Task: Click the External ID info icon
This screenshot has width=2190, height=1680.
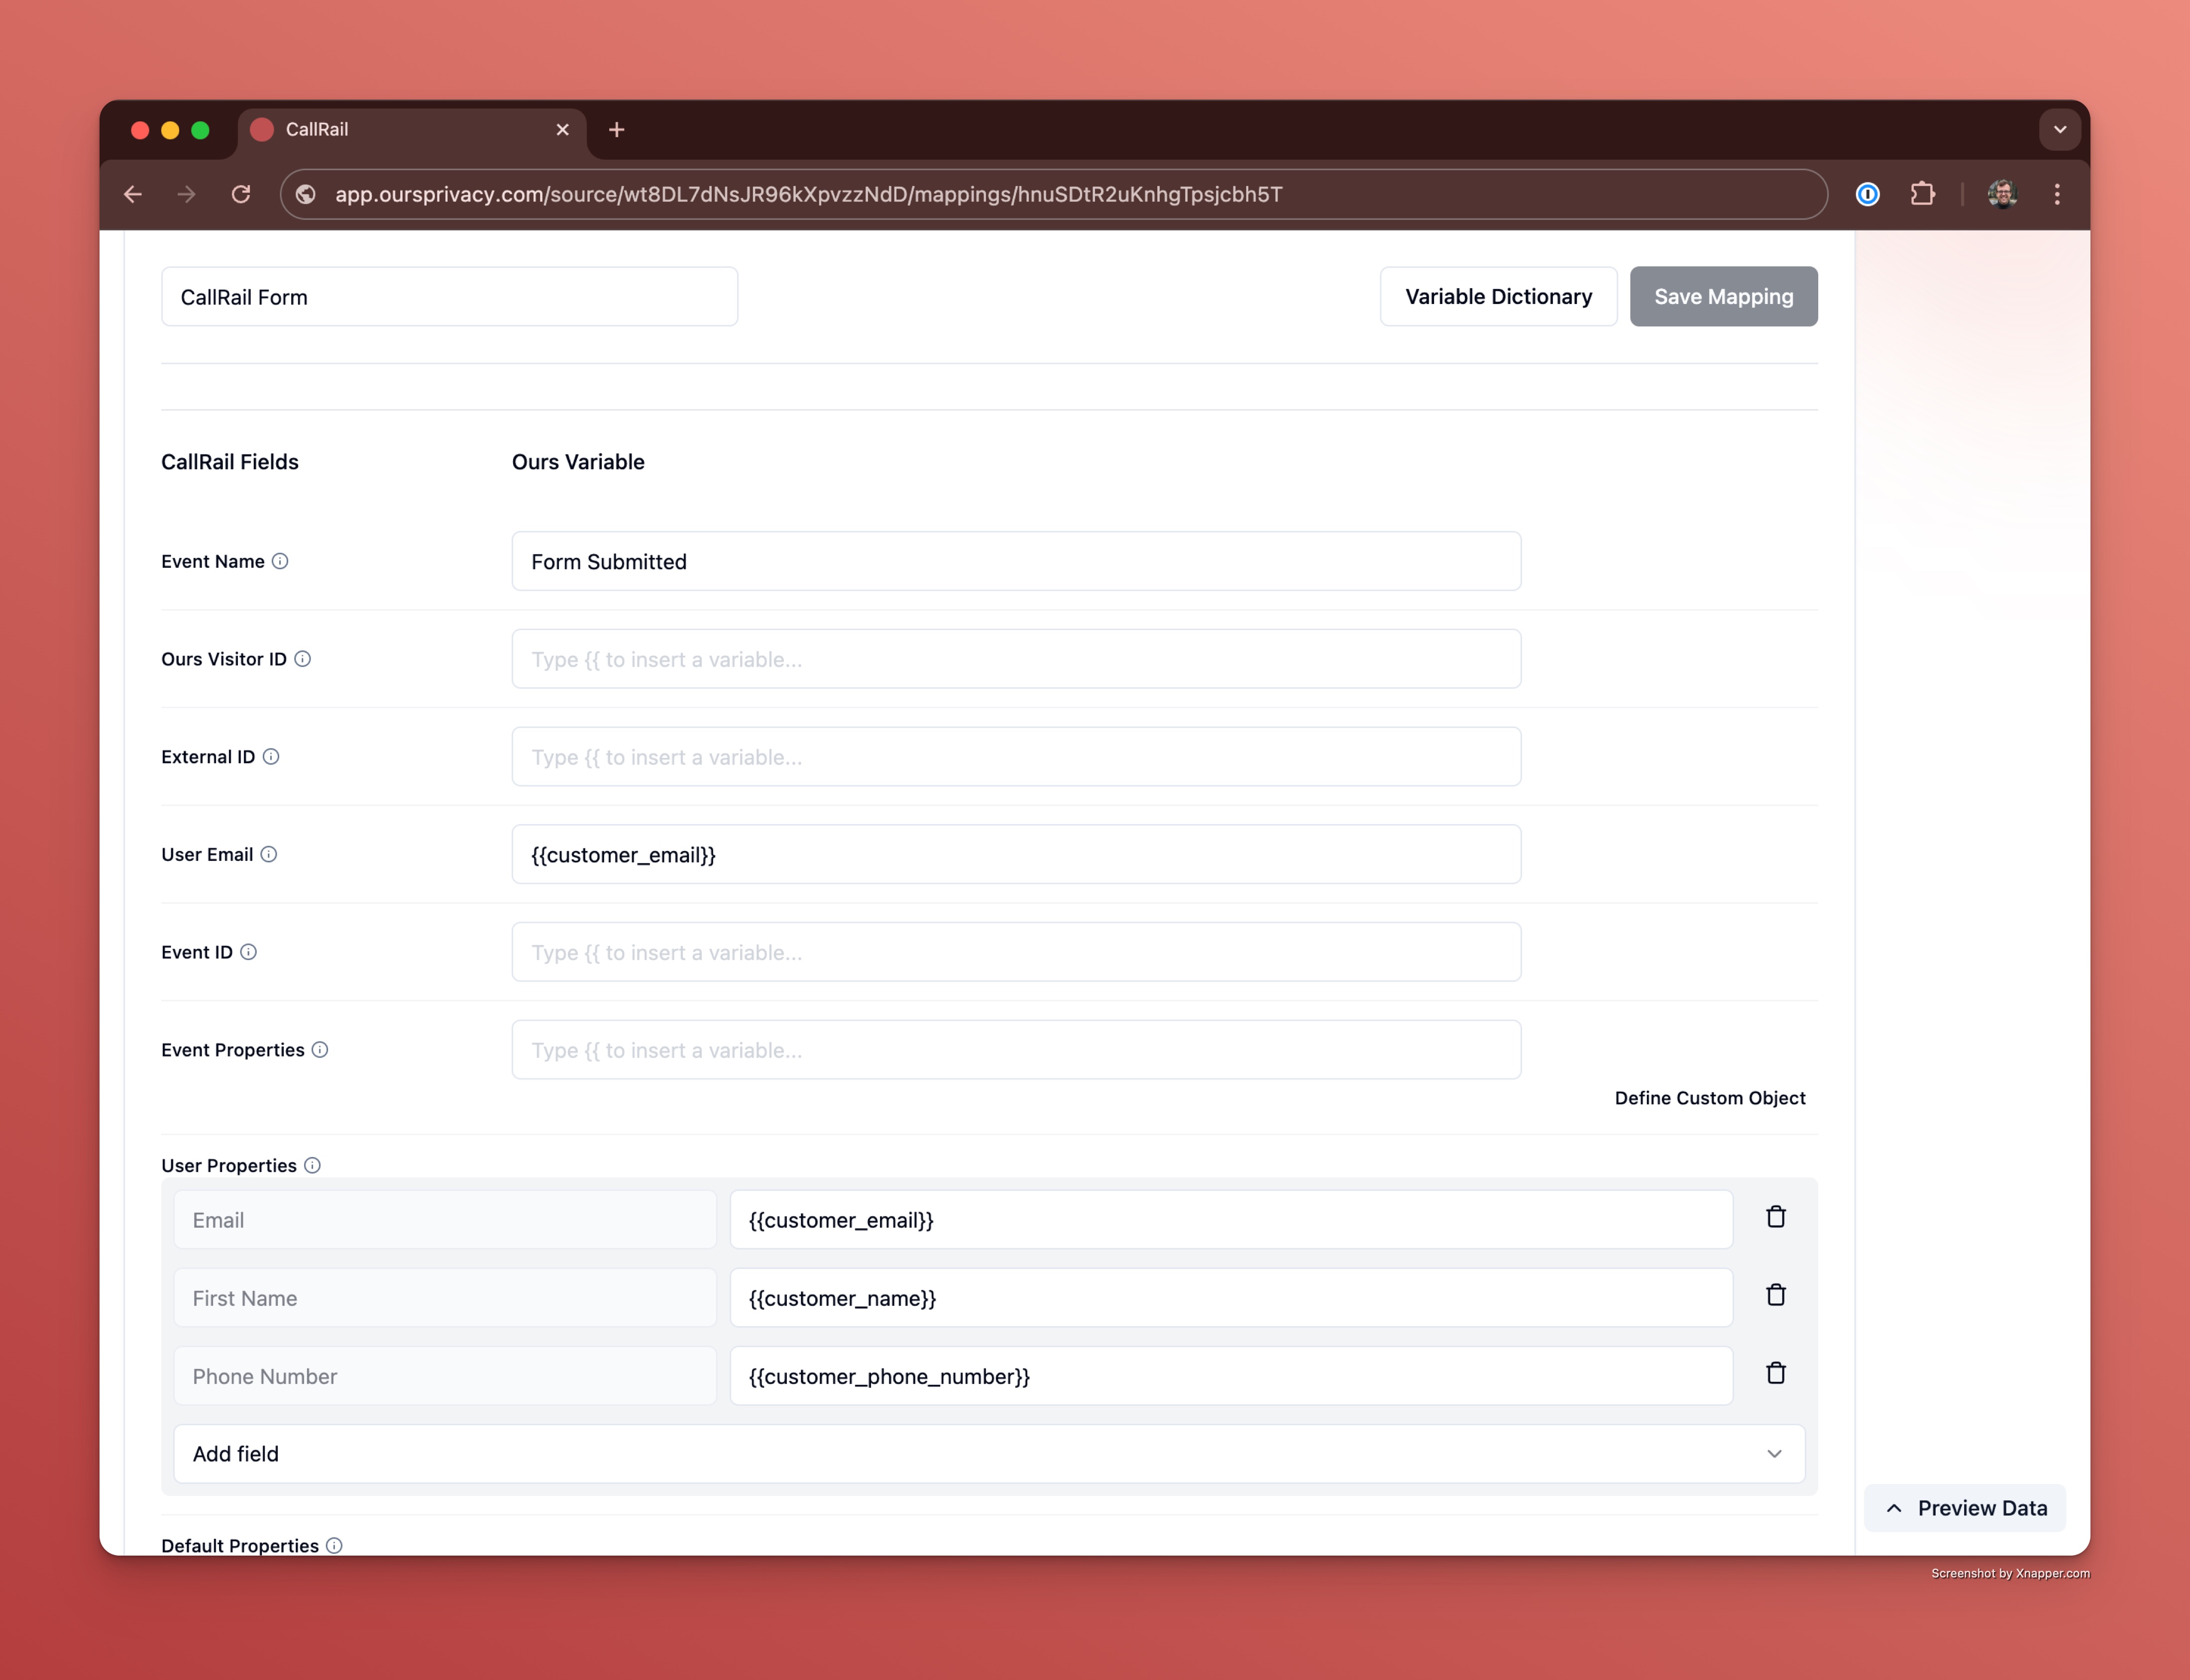Action: 271,757
